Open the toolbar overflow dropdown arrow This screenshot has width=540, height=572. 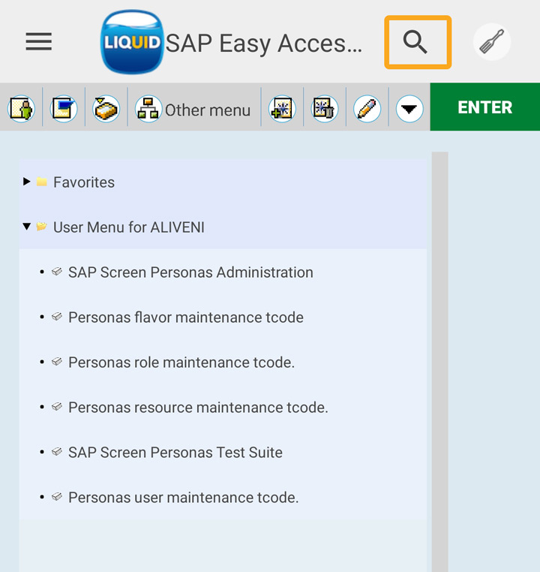click(x=409, y=110)
